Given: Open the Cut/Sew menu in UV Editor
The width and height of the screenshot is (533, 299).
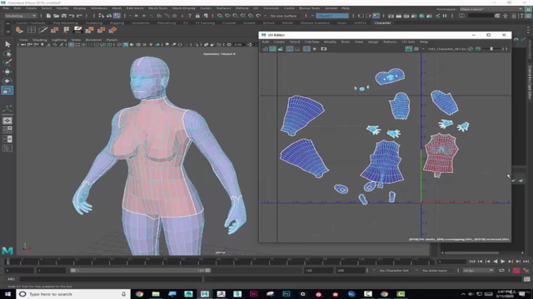Looking at the screenshot, I should pos(311,42).
